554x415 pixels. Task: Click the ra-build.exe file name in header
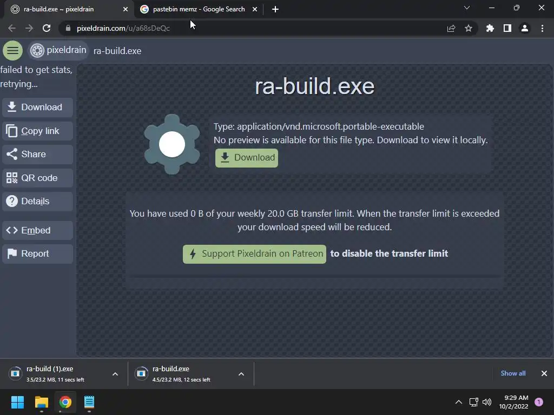pyautogui.click(x=117, y=51)
